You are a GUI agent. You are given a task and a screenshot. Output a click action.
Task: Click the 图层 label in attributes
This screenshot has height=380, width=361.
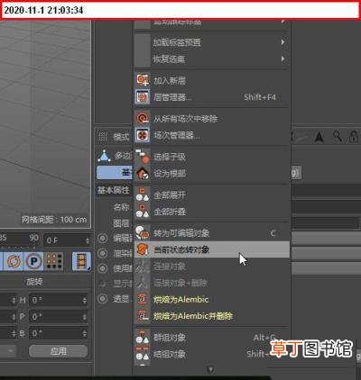point(121,223)
